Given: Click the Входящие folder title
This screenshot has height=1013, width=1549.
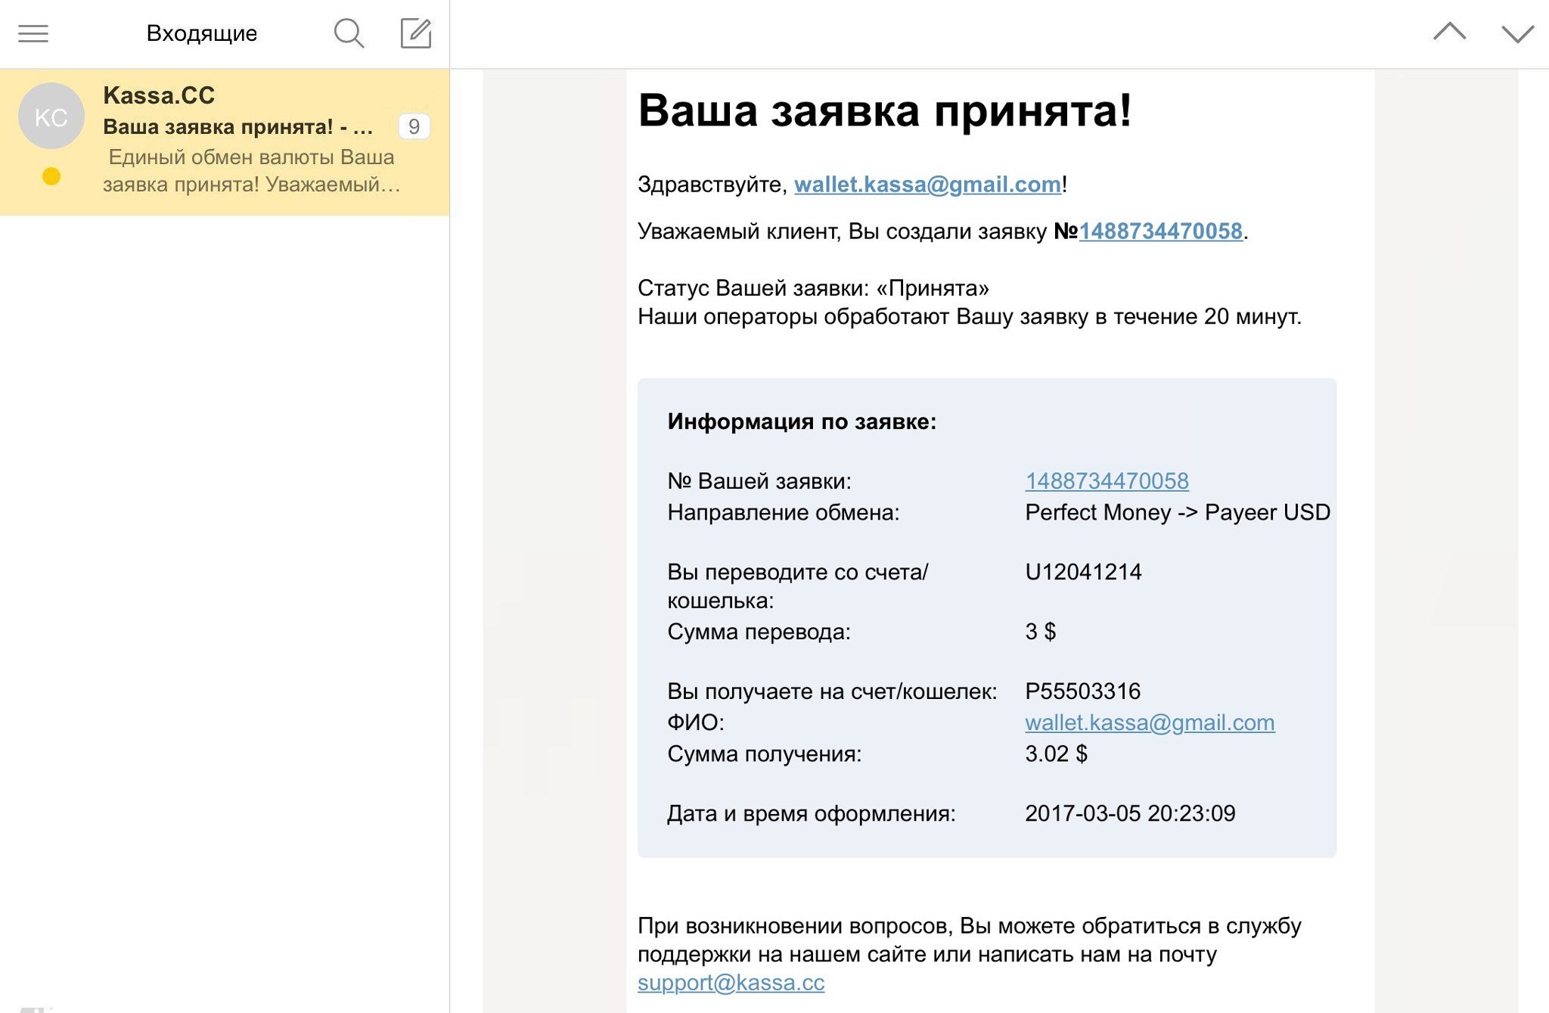Looking at the screenshot, I should tap(202, 33).
